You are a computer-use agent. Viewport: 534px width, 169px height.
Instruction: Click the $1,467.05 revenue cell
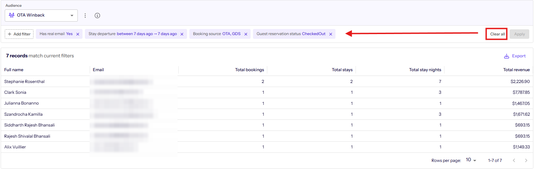click(x=521, y=104)
